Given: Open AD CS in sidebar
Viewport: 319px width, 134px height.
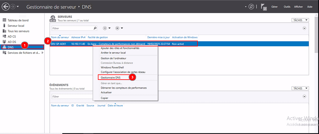Looking at the screenshot, I should 12,36.
